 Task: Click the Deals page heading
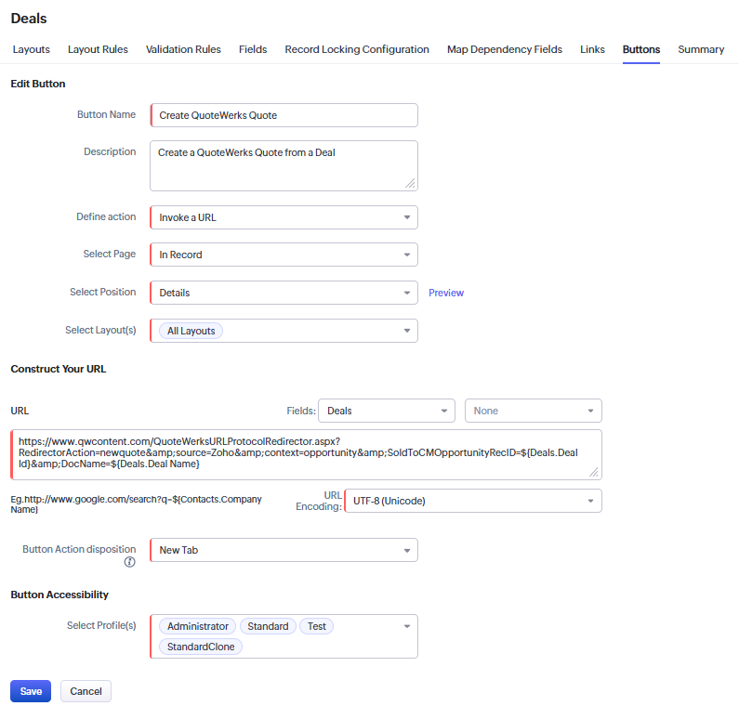[x=29, y=19]
